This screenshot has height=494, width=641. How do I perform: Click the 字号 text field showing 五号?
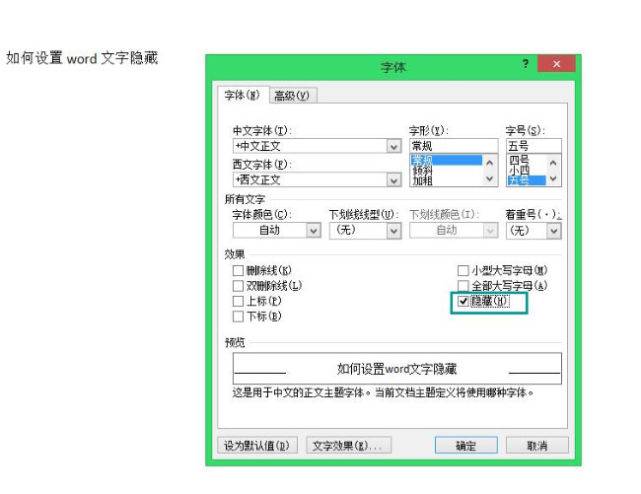point(534,146)
